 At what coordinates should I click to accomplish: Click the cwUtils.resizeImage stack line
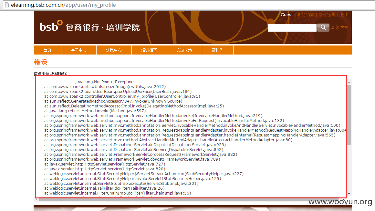pos(105,86)
